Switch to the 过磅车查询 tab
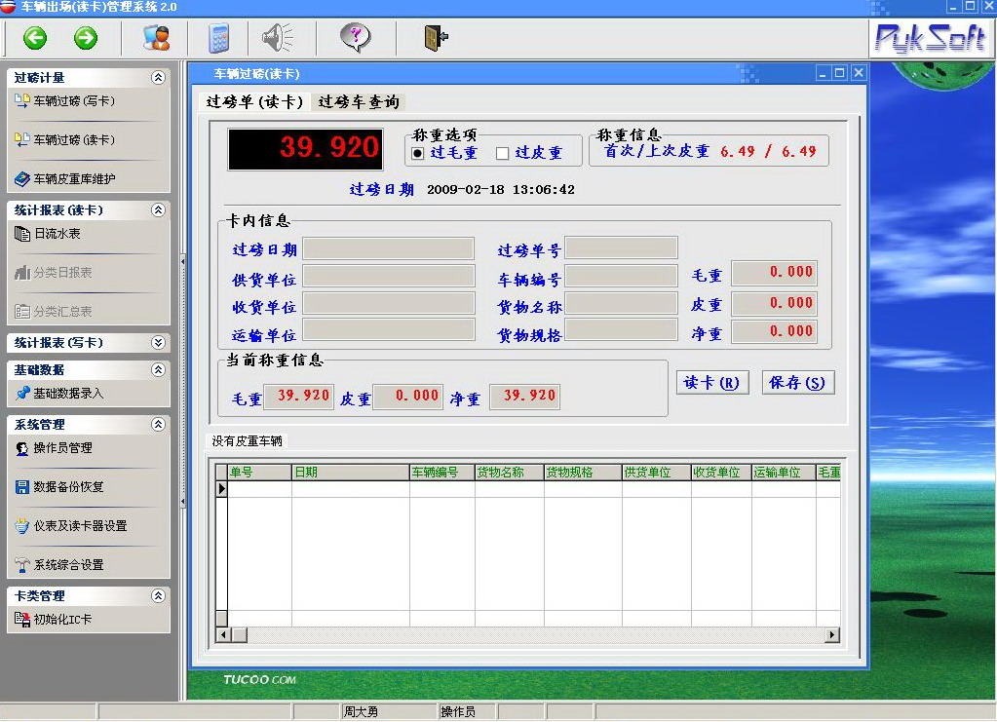997x722 pixels. coord(358,102)
